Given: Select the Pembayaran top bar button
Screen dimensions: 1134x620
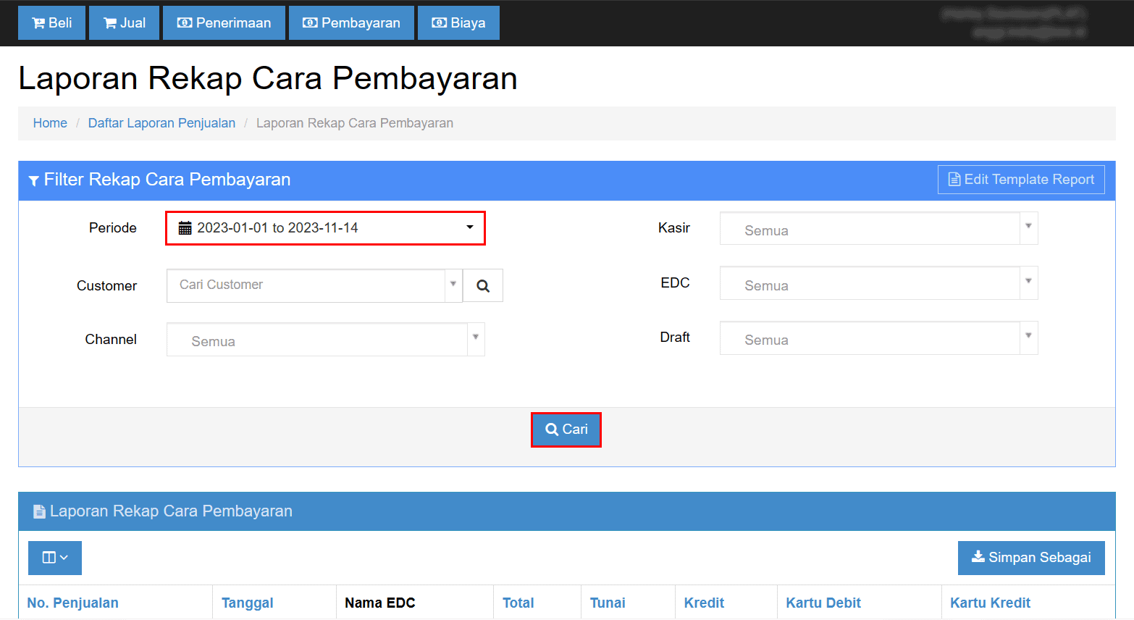Looking at the screenshot, I should point(351,23).
